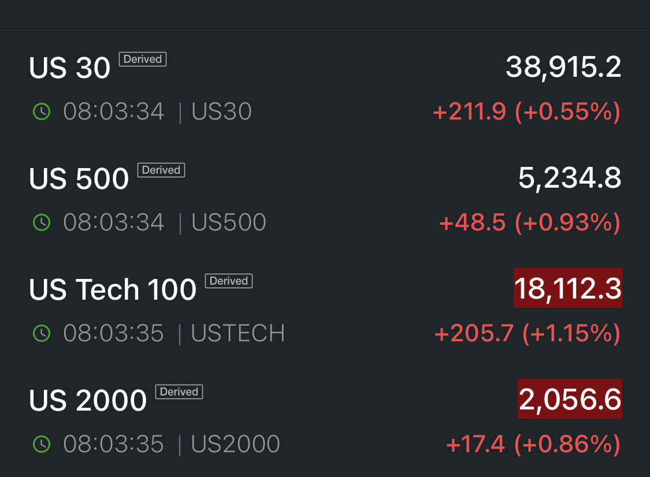Screen dimensions: 650x477
Task: Click the green clock icon beside USTECH
Action: (42, 333)
